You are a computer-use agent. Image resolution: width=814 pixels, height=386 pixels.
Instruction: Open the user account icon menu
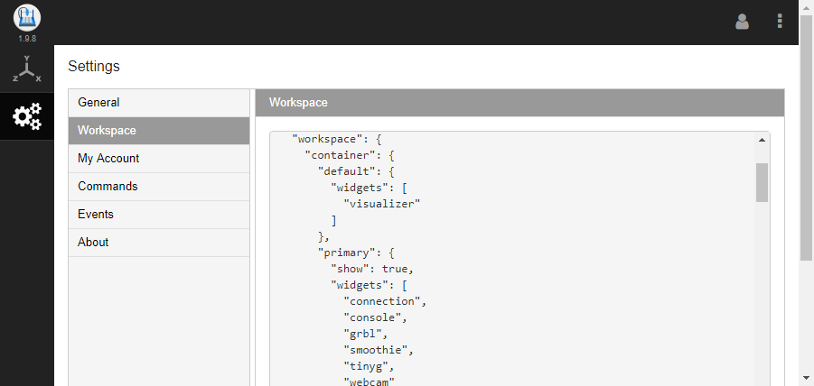pyautogui.click(x=743, y=22)
